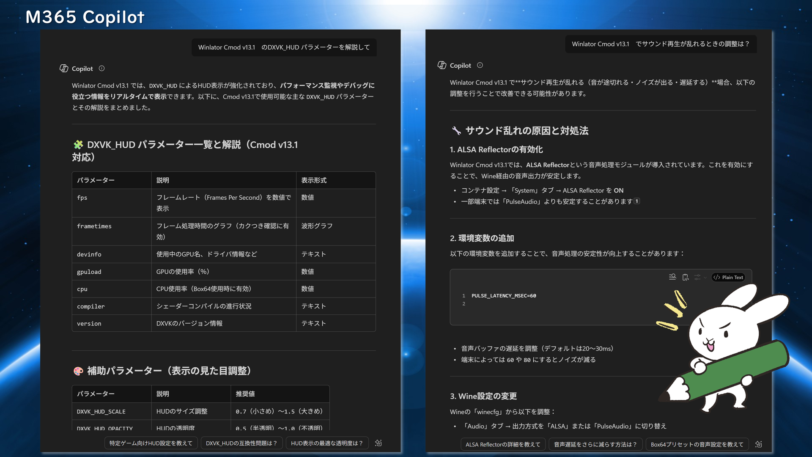Expand the chevron next to code sliders icon
Screen dimensions: 812x457
[x=705, y=278]
